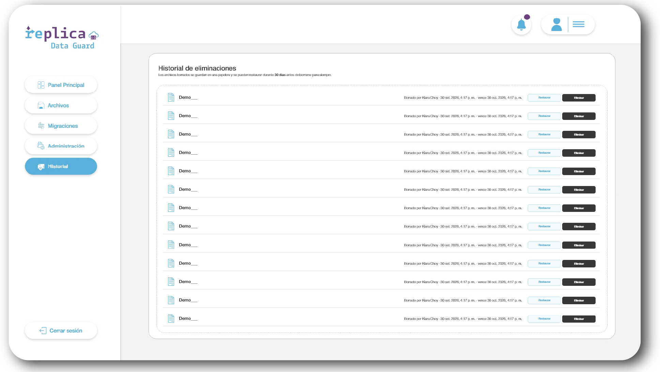Click Eliminar on the last Demo row

point(579,319)
